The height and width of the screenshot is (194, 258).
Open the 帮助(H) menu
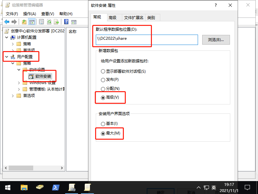click(x=66, y=14)
